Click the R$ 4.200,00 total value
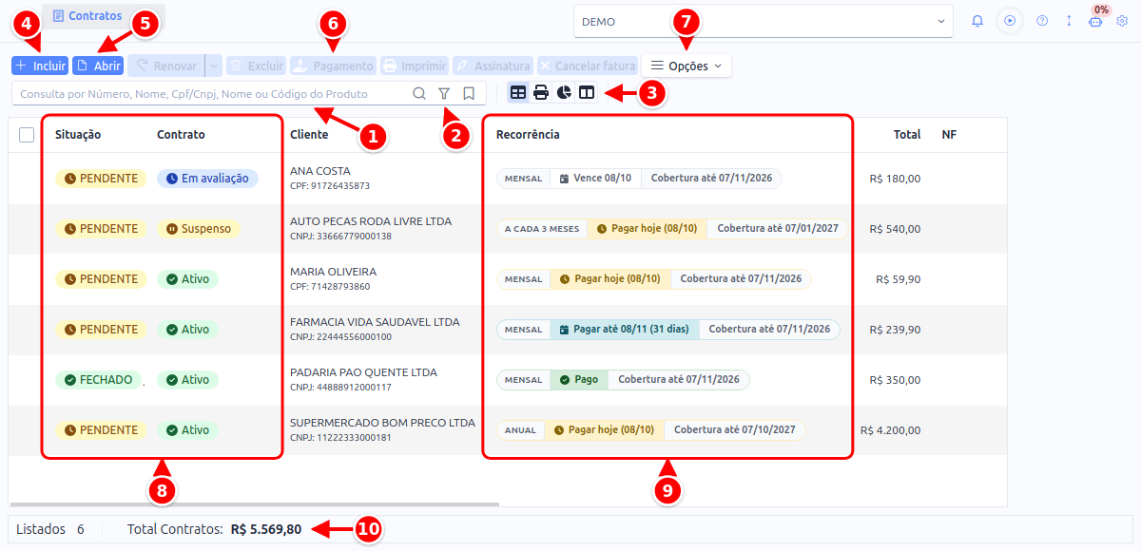Viewport: 1141px width, 551px height. pyautogui.click(x=891, y=430)
